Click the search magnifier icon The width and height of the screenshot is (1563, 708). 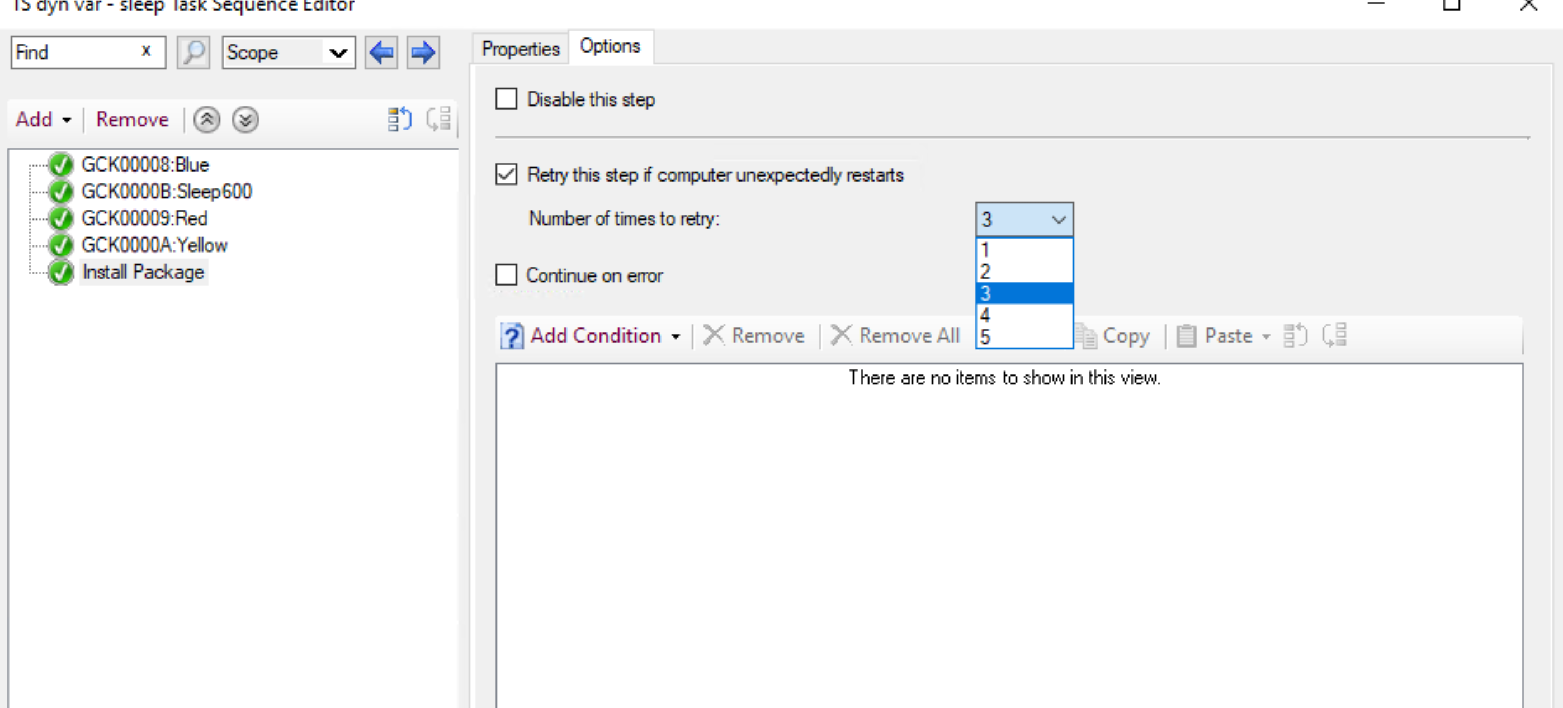[x=193, y=52]
